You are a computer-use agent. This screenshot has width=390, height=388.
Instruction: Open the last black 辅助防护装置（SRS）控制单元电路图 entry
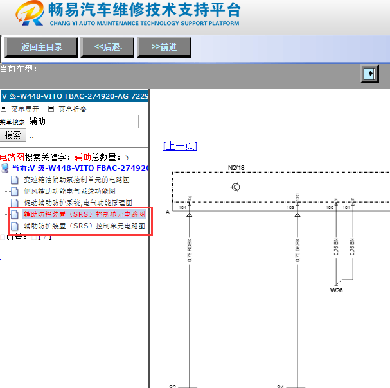(84, 226)
